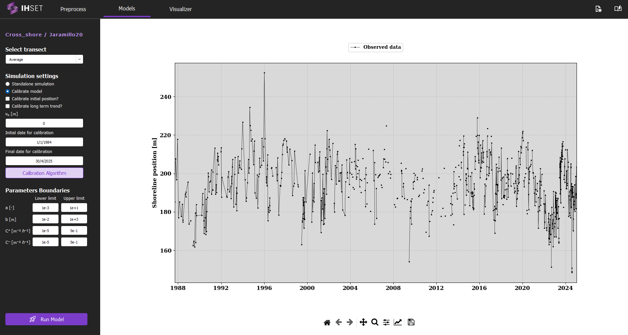Open the Visualizer tab
628x335 pixels.
(x=181, y=9)
